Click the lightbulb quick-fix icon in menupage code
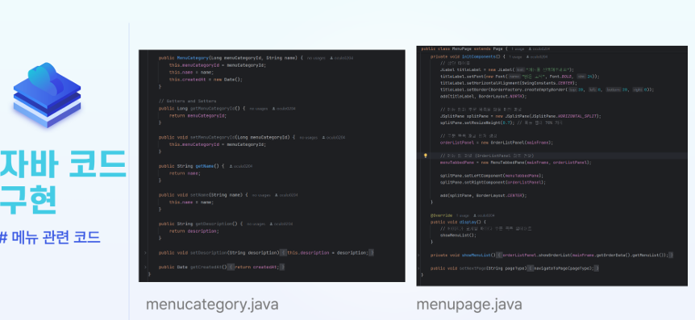Screen dimensions: 695x320 click(426, 156)
